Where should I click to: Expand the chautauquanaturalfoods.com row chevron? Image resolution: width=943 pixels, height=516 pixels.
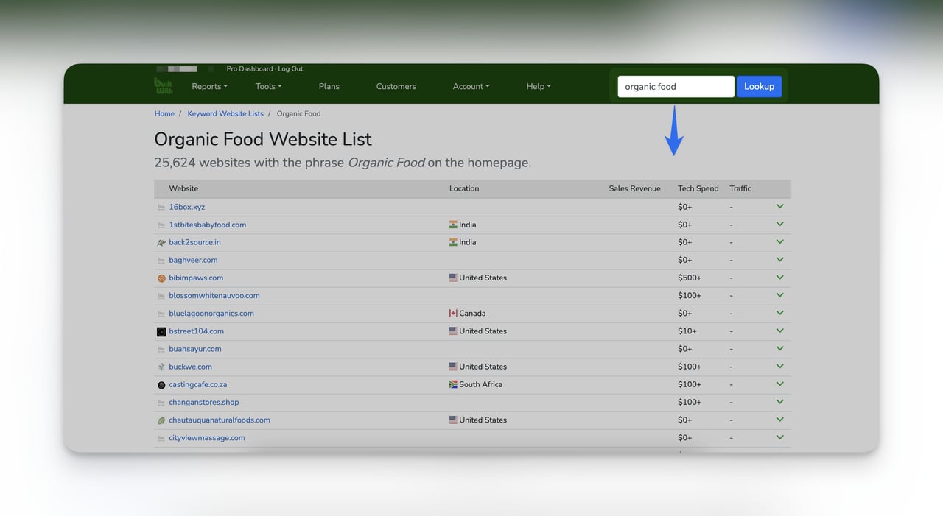(x=779, y=419)
